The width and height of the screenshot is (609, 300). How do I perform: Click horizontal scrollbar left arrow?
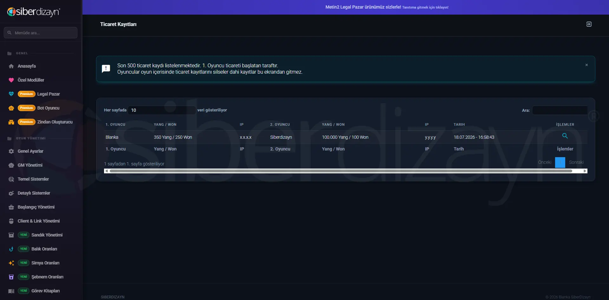(x=107, y=171)
